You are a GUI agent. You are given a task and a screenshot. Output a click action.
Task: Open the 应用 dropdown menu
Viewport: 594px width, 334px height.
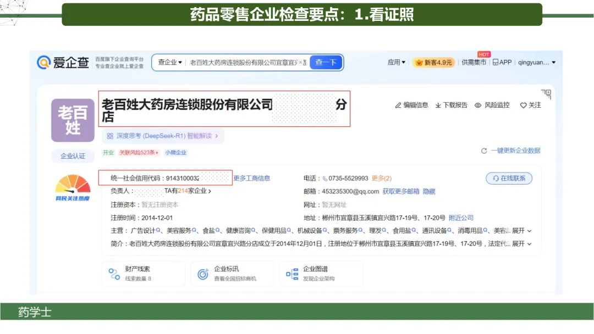point(396,63)
